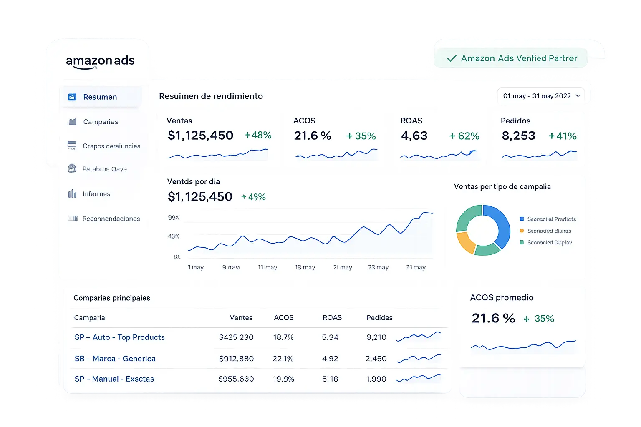This screenshot has height=427, width=641.
Task: Click the date range chevron arrow
Action: [578, 96]
